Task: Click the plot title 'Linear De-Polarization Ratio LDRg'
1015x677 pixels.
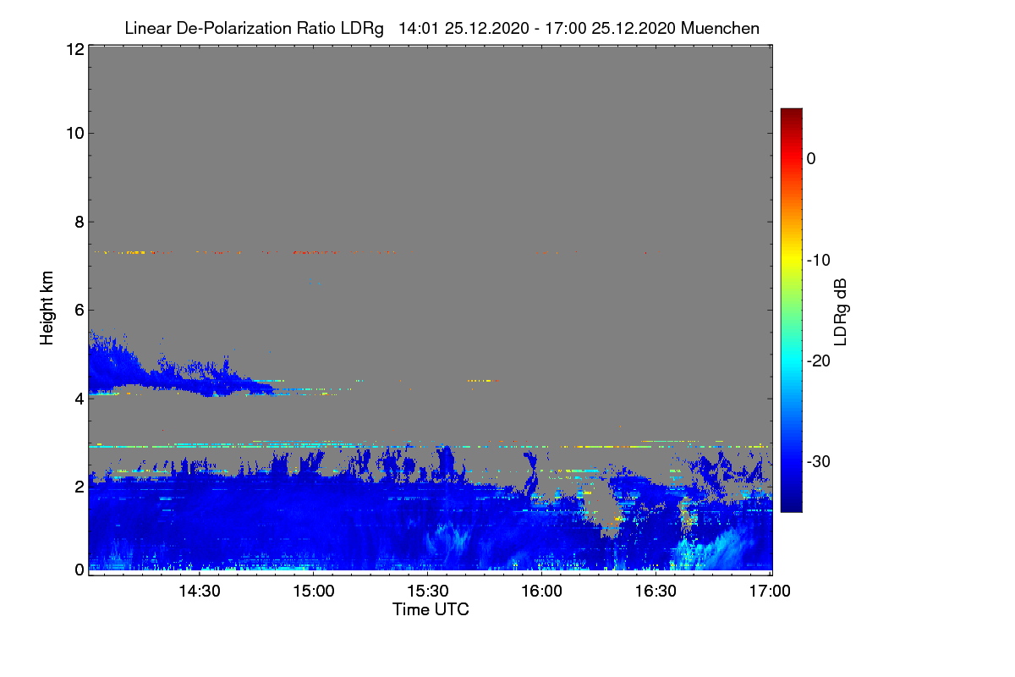Action: tap(254, 28)
